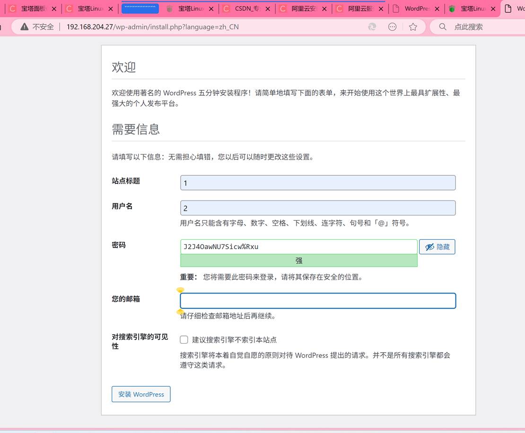Click the 用户名 label
The width and height of the screenshot is (525, 433).
click(122, 206)
